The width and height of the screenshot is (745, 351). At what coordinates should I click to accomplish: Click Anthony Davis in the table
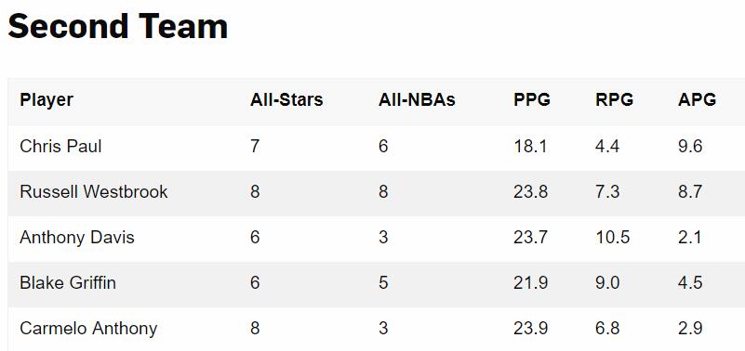tap(77, 237)
